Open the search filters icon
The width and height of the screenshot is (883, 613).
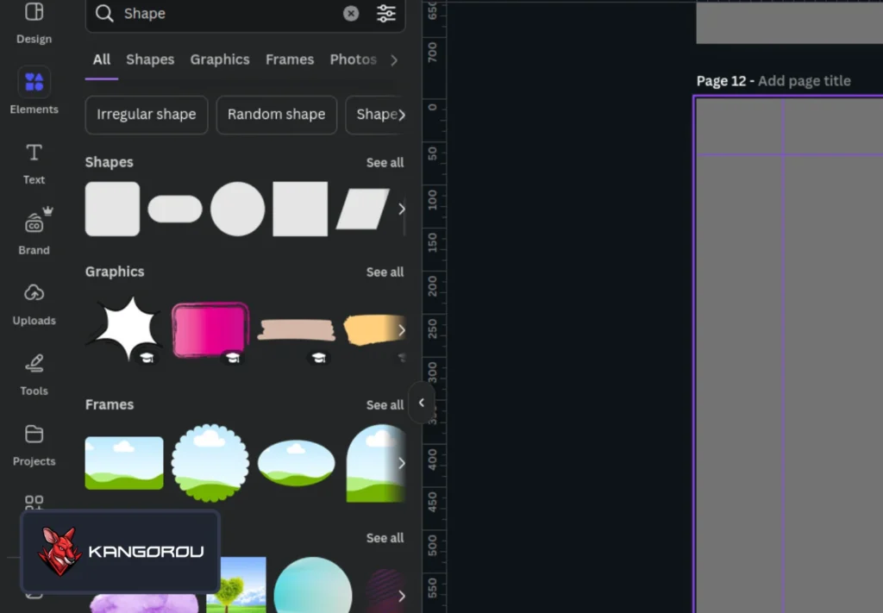[386, 14]
